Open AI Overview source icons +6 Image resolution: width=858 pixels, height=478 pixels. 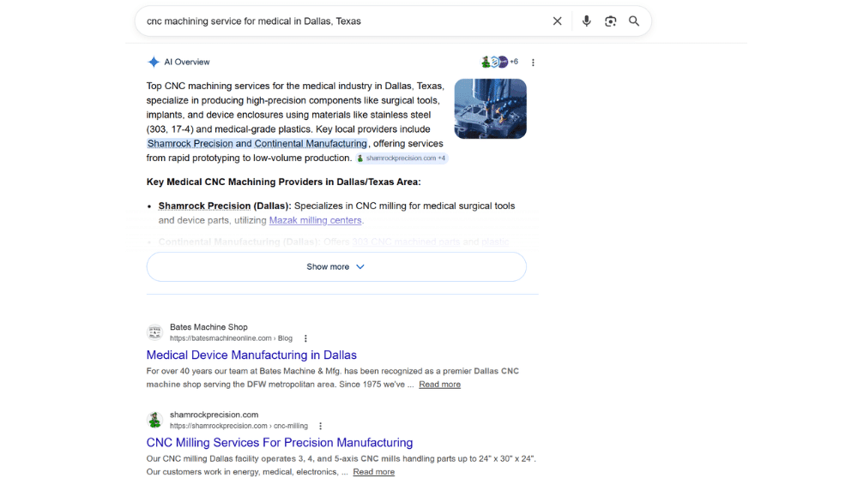pos(499,62)
